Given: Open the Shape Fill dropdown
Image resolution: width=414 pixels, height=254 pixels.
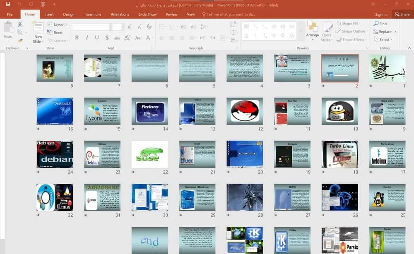Looking at the screenshot, I should 349,24.
